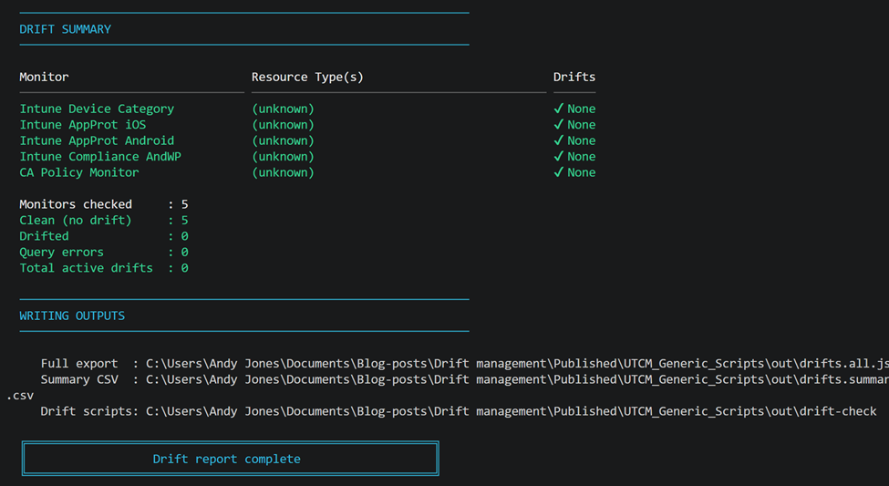Click the Monitor column header
This screenshot has height=486, width=889.
pos(44,77)
